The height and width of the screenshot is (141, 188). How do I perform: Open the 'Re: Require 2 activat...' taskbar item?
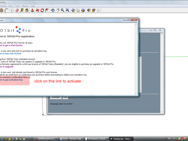pos(96,139)
